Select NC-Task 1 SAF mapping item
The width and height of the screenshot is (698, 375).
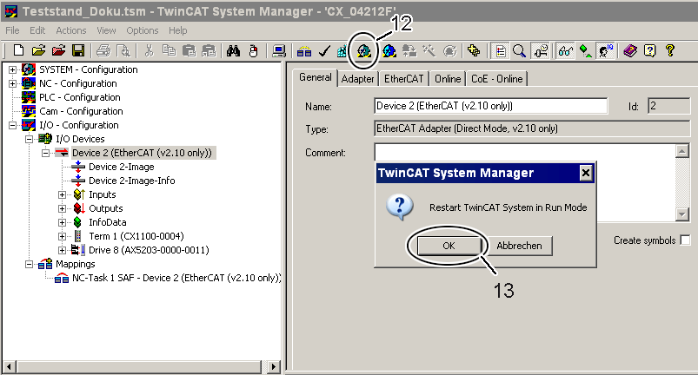coord(176,278)
